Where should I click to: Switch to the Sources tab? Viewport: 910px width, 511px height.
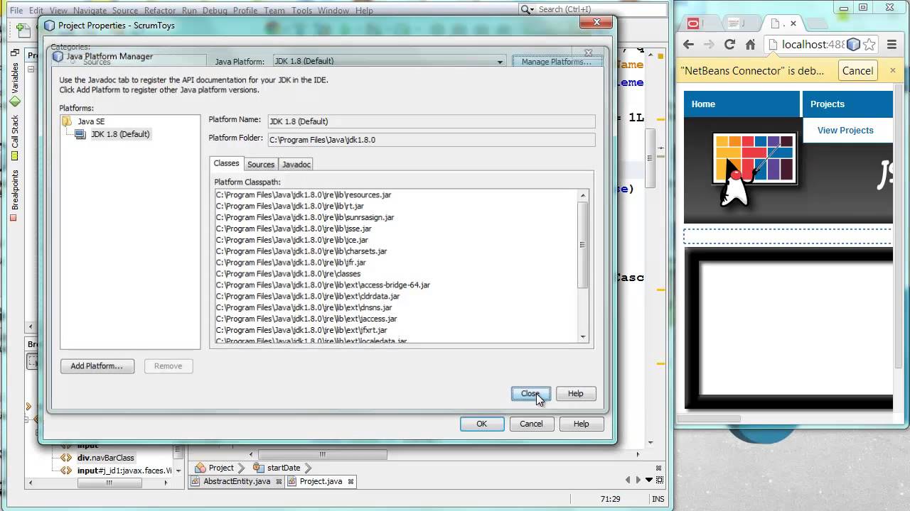261,164
